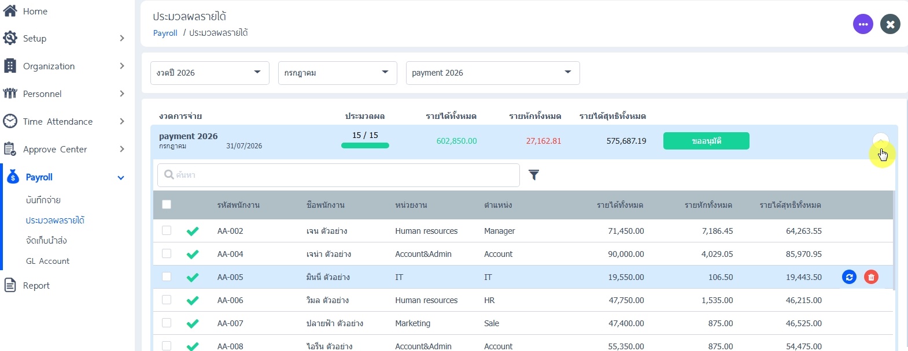Open the งวดปี 2026 year dropdown
The height and width of the screenshot is (351, 908).
tap(210, 73)
